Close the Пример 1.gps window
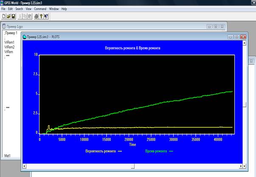The height and width of the screenshot is (177, 256). (222, 26)
